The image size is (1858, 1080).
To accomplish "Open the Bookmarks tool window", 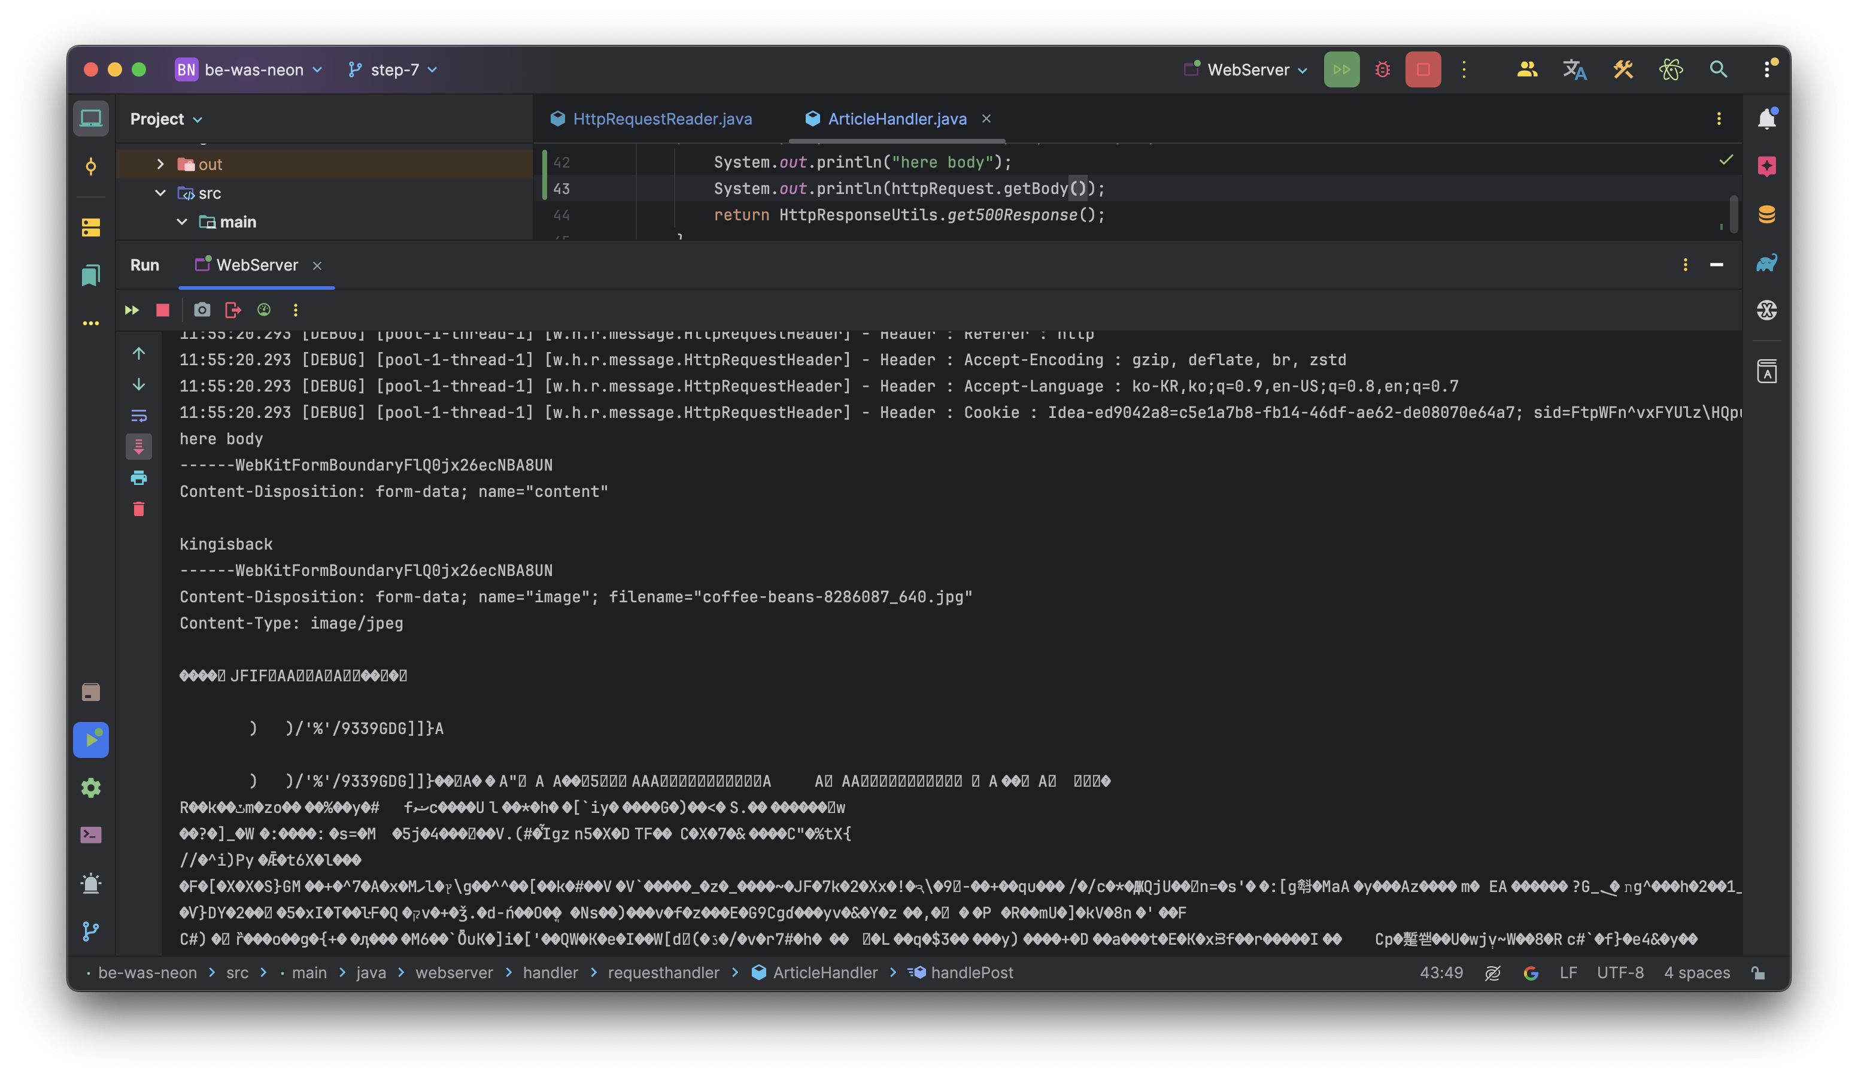I will [x=91, y=276].
